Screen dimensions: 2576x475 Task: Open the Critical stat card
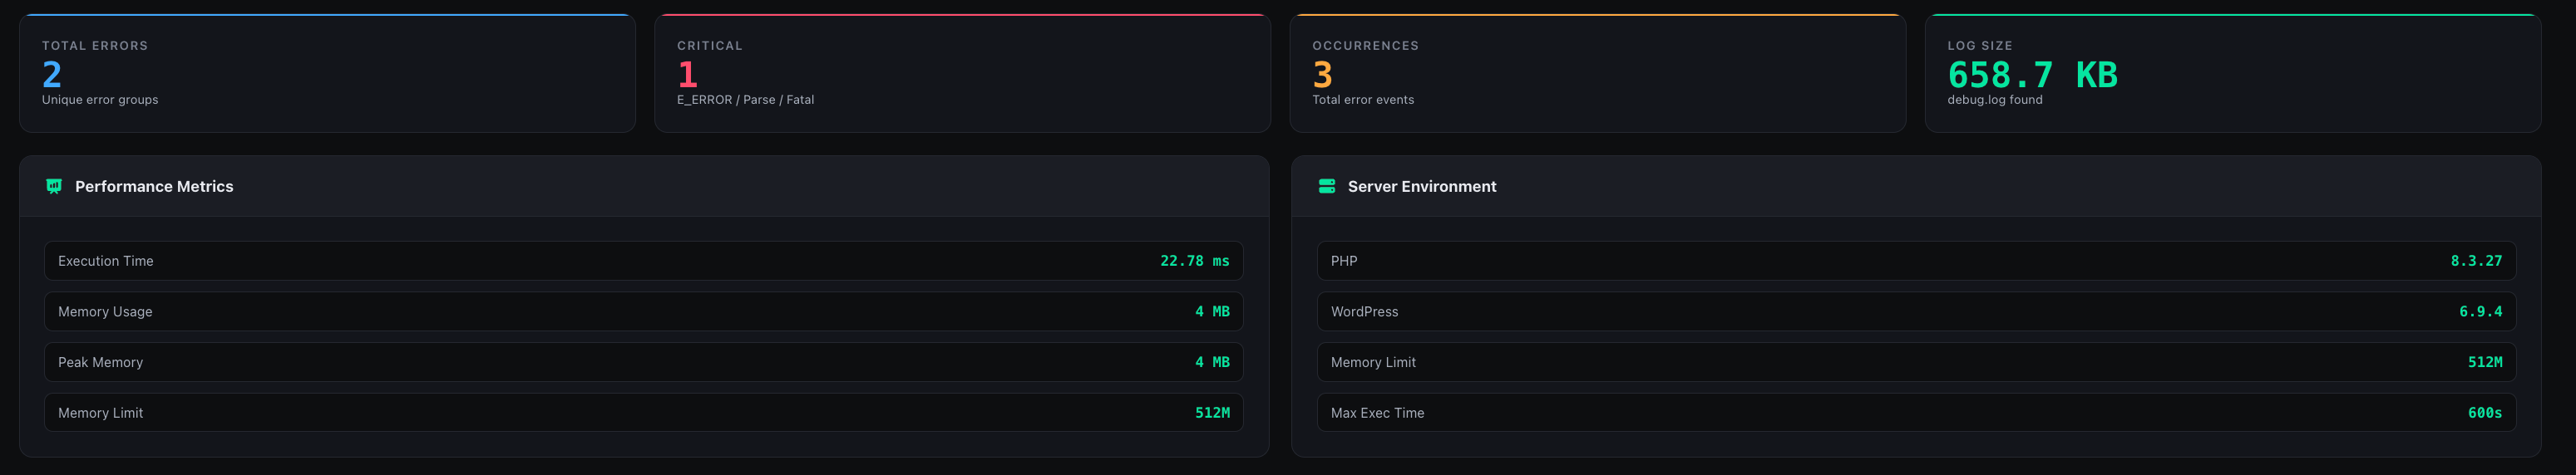pos(962,73)
